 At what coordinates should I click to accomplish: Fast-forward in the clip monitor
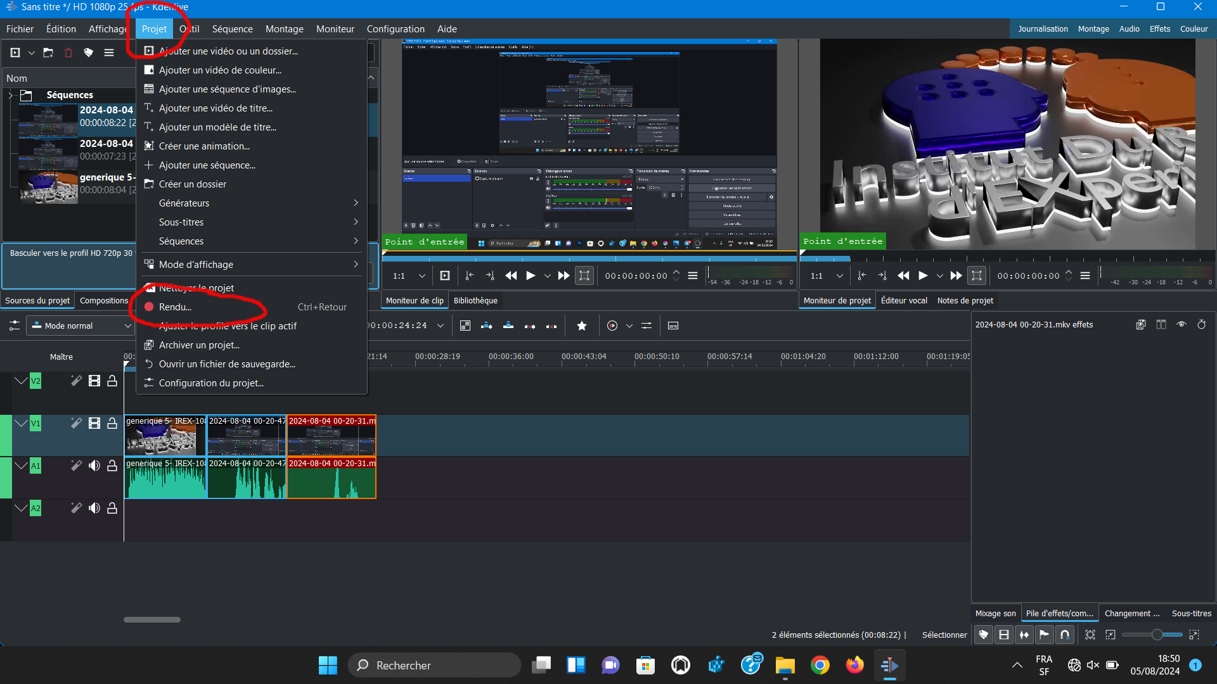pos(563,275)
